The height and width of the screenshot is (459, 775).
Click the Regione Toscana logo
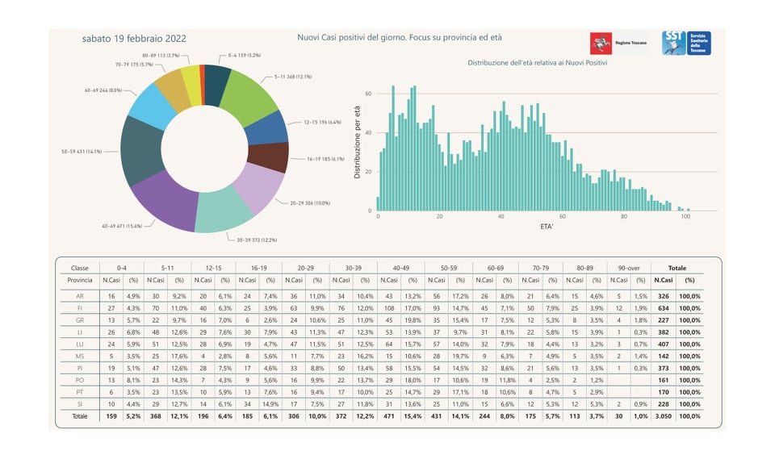618,43
